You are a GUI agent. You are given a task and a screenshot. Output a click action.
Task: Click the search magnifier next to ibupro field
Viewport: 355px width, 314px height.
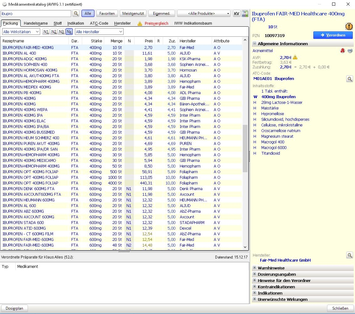[76, 13]
